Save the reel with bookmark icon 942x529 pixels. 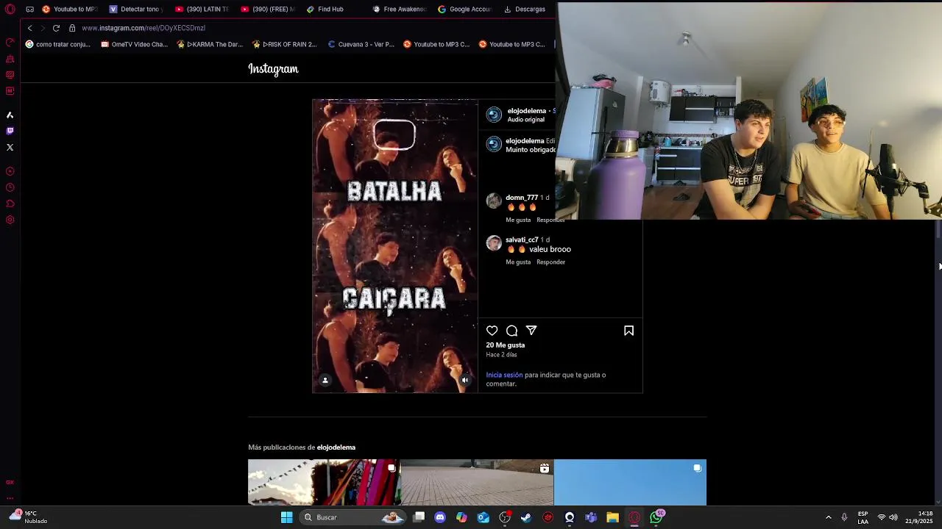[x=628, y=331]
